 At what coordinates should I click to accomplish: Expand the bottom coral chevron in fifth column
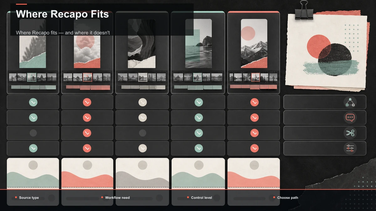tap(254, 148)
